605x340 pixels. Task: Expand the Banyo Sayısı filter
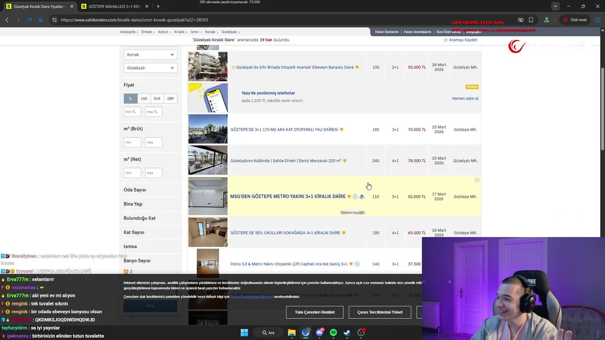[137, 261]
